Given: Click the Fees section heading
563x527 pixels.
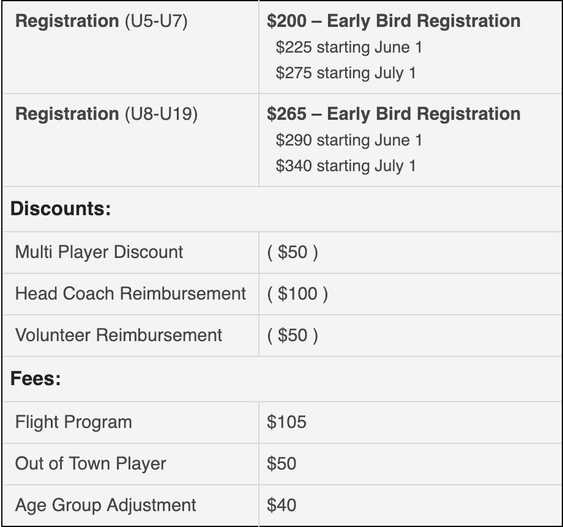Looking at the screenshot, I should point(35,378).
